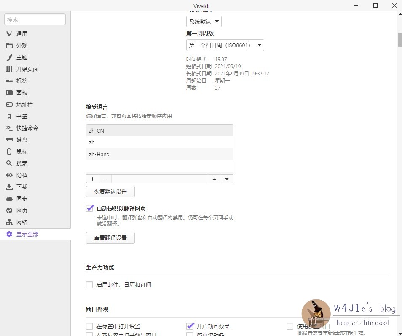The image size is (402, 336).
Task: Click the 重置翻译设置 button
Action: [x=110, y=238]
